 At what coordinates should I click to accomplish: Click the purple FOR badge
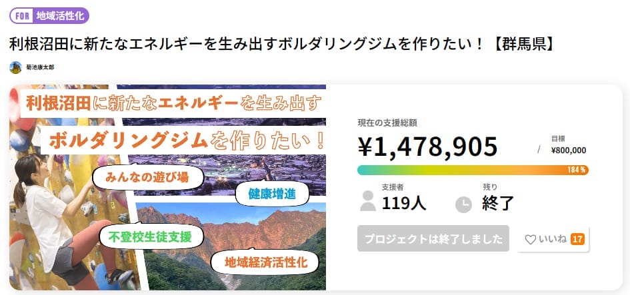(x=21, y=16)
